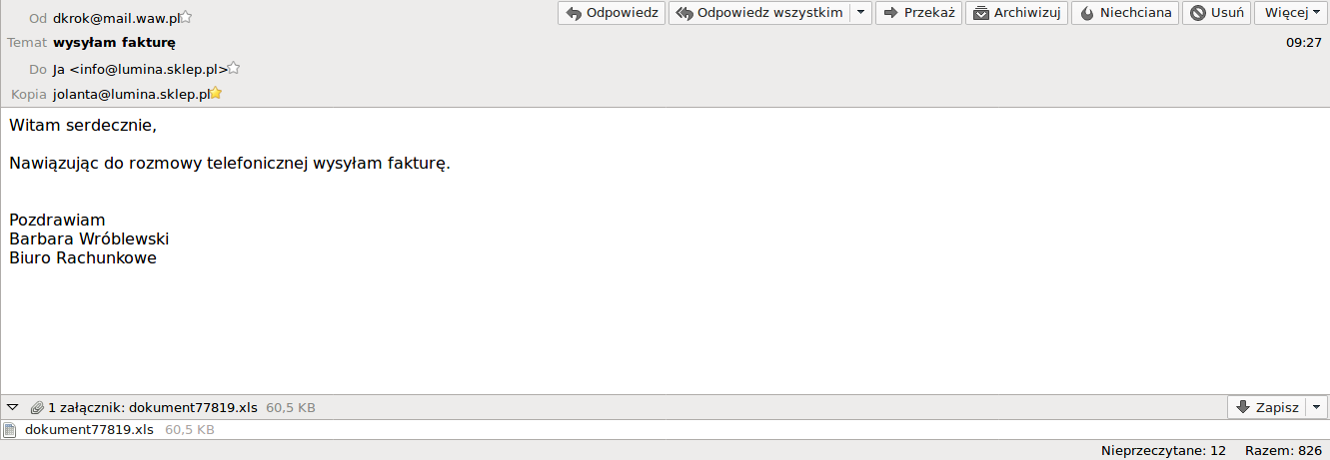Select the dokument77819.xls file icon
Image resolution: width=1330 pixels, height=460 pixels.
[x=10, y=430]
